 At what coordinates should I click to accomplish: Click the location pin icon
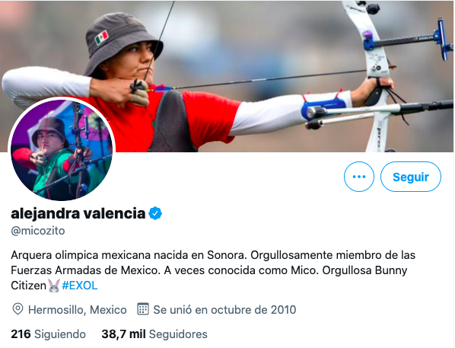tap(17, 309)
